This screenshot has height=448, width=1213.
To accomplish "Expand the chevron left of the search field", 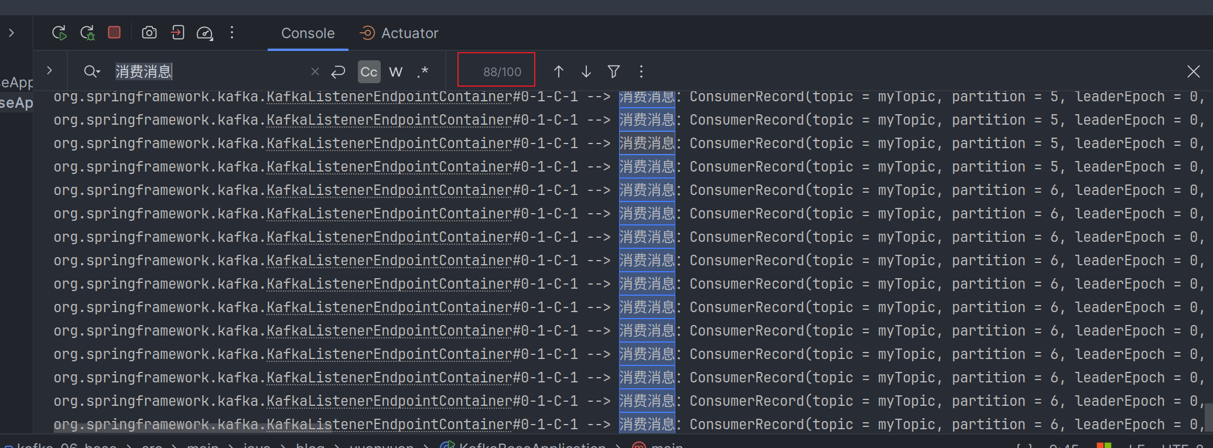I will pos(50,70).
